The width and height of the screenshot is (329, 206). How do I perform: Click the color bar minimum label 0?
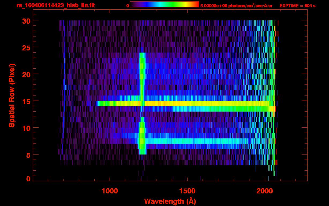click(128, 6)
